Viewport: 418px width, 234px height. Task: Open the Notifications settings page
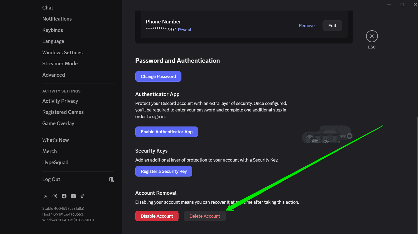[x=57, y=19]
